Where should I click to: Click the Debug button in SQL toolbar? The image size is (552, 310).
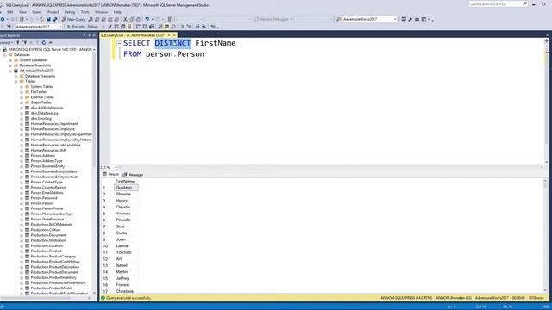pos(92,27)
